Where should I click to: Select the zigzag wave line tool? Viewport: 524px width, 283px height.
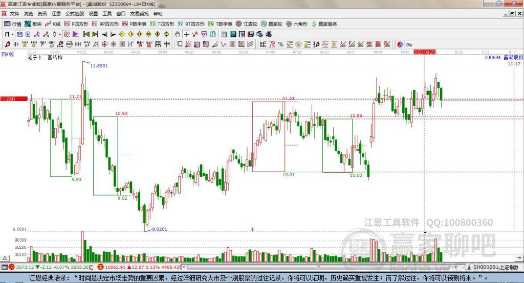point(224,44)
